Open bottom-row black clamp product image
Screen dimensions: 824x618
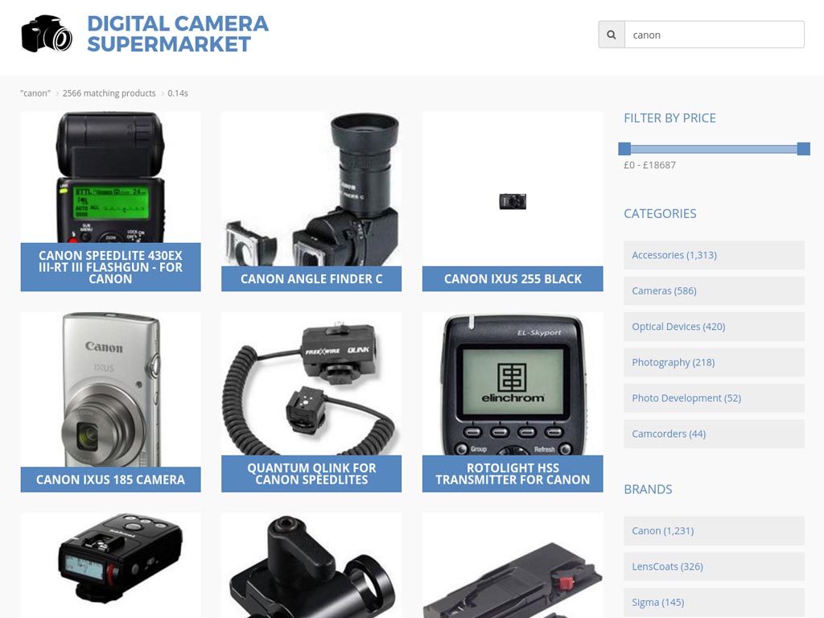[311, 566]
